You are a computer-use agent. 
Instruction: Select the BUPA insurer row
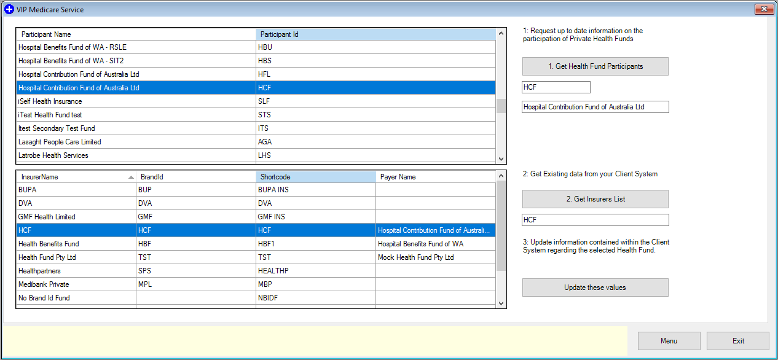pos(256,190)
